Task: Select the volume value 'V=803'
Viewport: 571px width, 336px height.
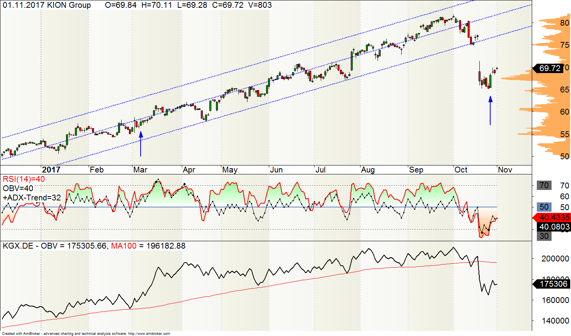Action: click(x=260, y=5)
